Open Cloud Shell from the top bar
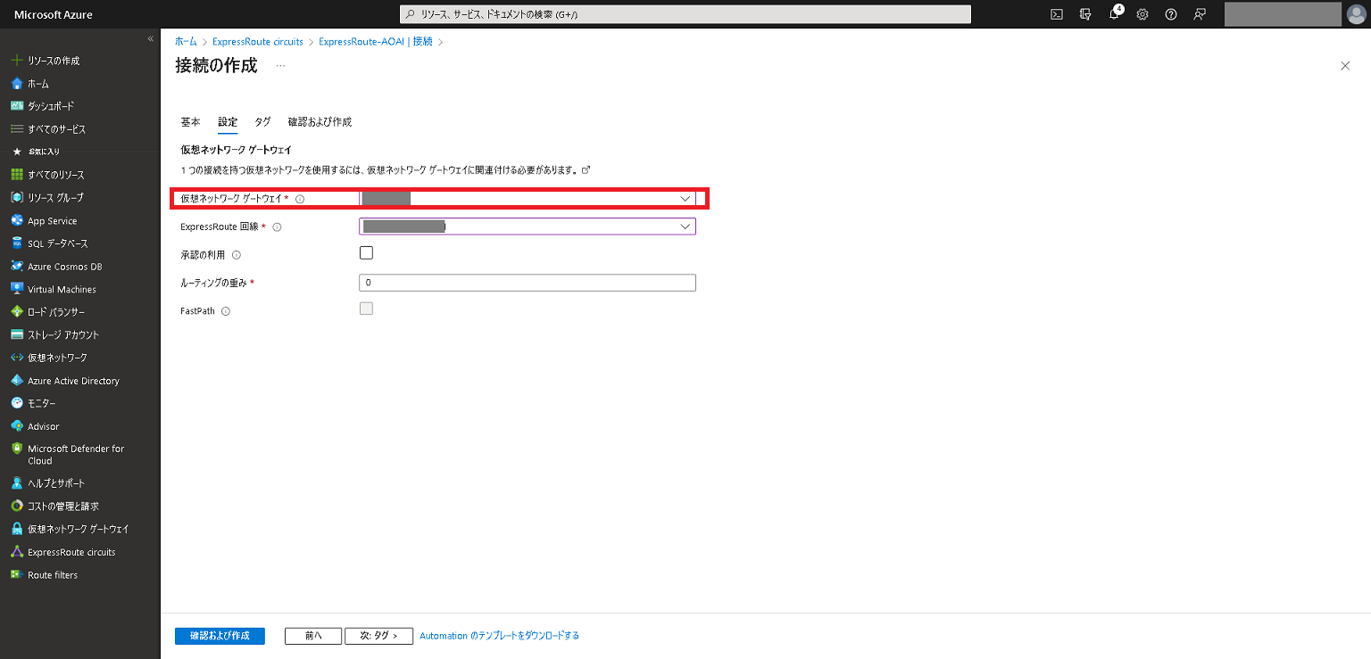The image size is (1371, 659). [1057, 14]
